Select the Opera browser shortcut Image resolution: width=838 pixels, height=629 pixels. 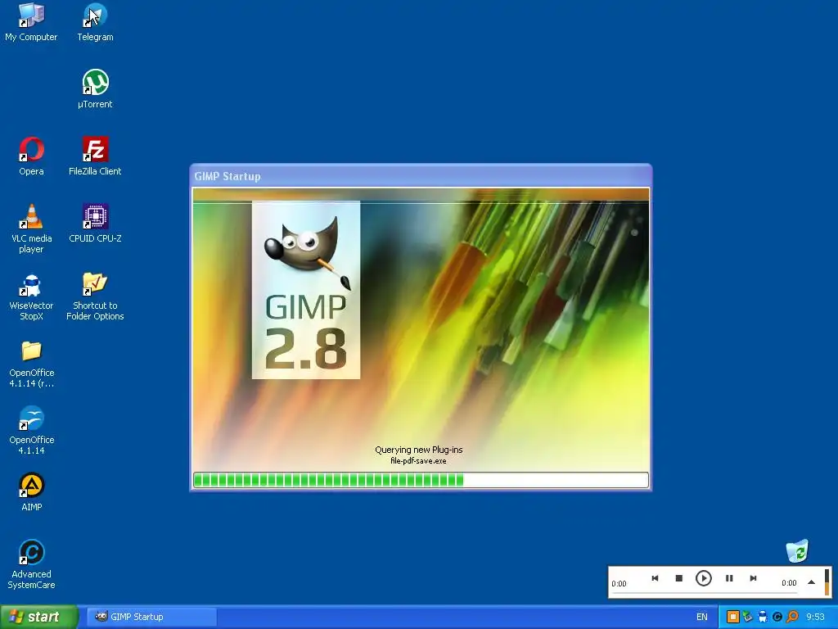pos(31,156)
